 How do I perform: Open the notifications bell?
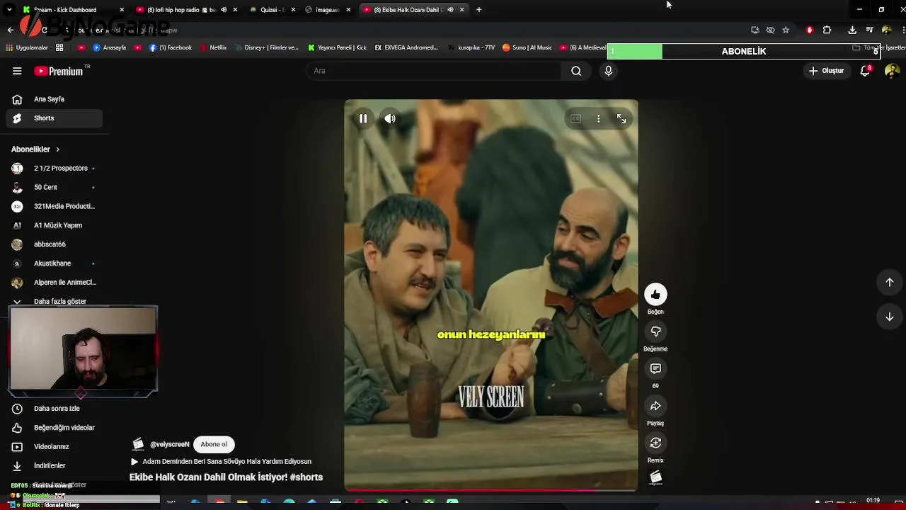[x=865, y=71]
